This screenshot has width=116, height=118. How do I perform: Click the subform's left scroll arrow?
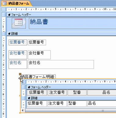(23, 110)
